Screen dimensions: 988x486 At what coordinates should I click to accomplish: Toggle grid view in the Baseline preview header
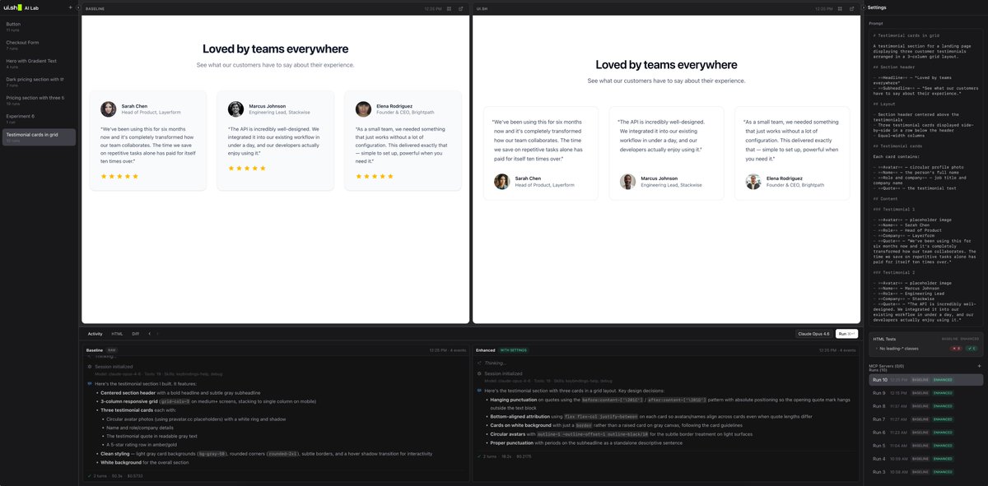(x=449, y=8)
